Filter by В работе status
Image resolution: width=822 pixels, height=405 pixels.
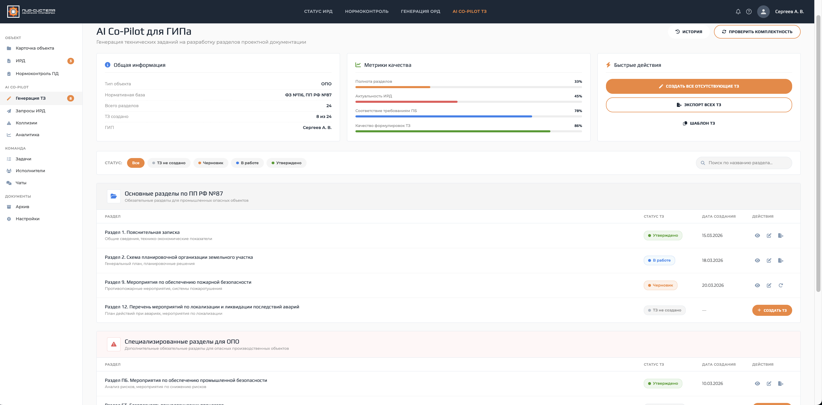[x=247, y=163]
